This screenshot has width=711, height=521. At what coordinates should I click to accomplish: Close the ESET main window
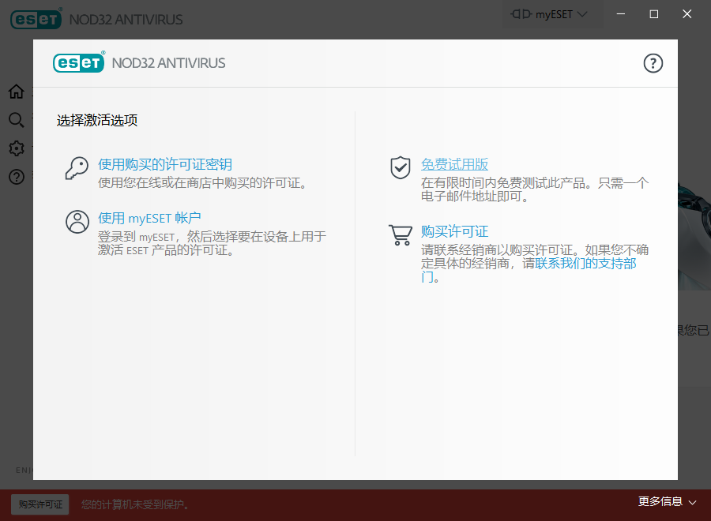687,14
